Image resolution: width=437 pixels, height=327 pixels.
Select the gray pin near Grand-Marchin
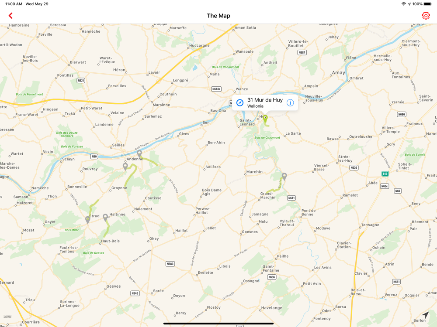point(284,176)
